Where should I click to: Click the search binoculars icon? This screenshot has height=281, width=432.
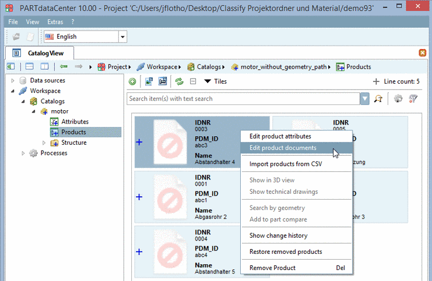pyautogui.click(x=378, y=99)
